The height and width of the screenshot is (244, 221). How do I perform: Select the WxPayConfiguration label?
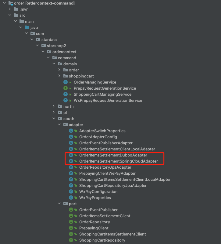click(x=98, y=191)
